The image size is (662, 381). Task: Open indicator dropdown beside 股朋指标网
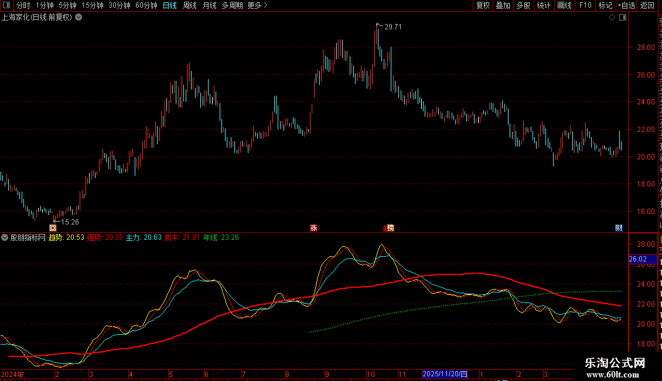tap(5, 238)
